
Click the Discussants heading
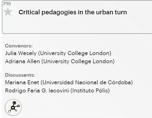[20, 75]
